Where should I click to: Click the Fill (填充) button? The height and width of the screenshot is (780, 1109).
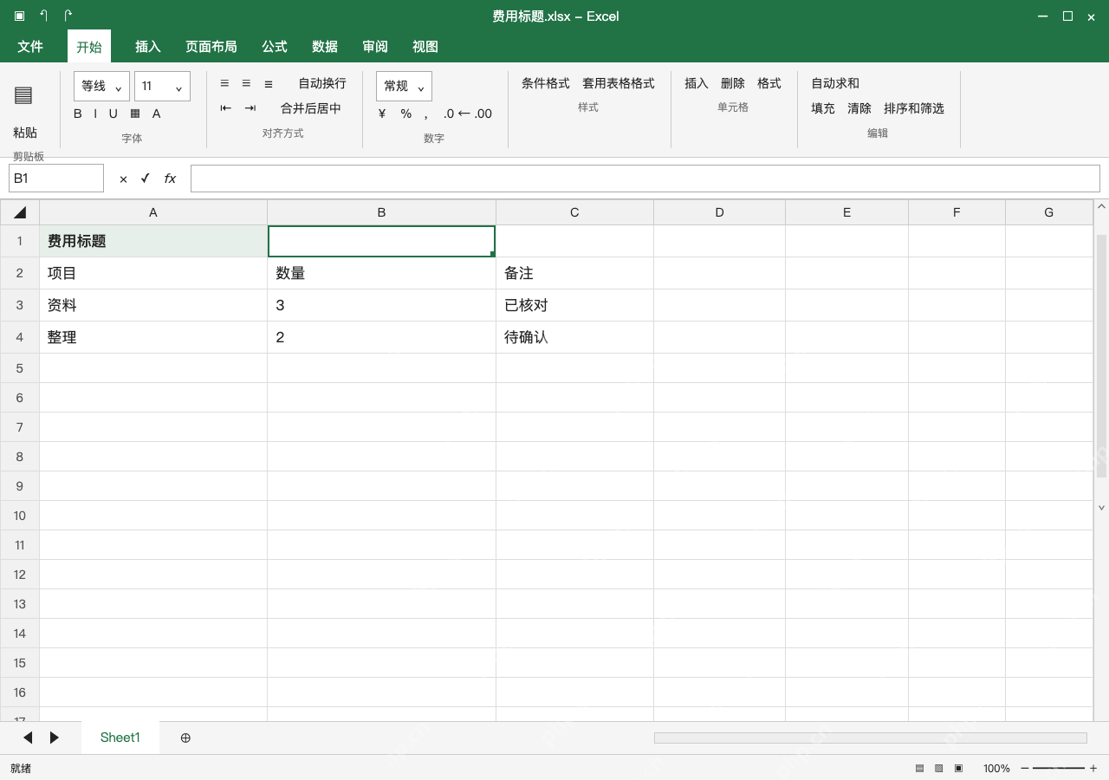(x=823, y=108)
